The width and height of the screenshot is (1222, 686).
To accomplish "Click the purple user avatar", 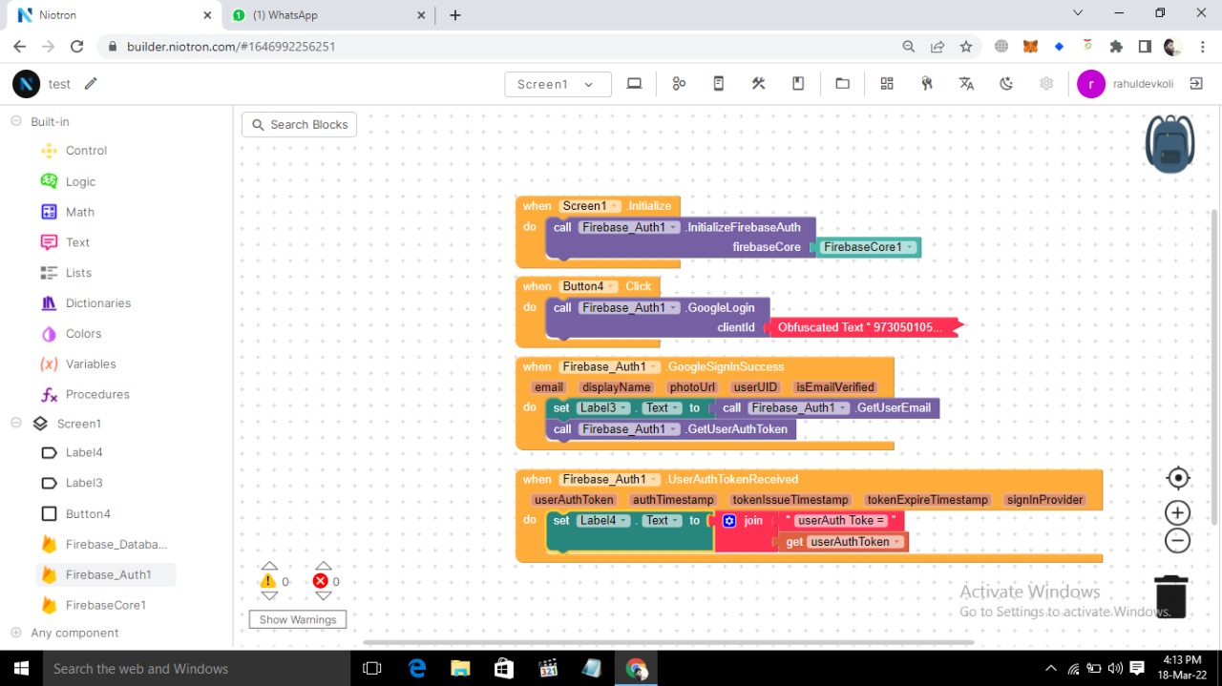I will (1091, 84).
